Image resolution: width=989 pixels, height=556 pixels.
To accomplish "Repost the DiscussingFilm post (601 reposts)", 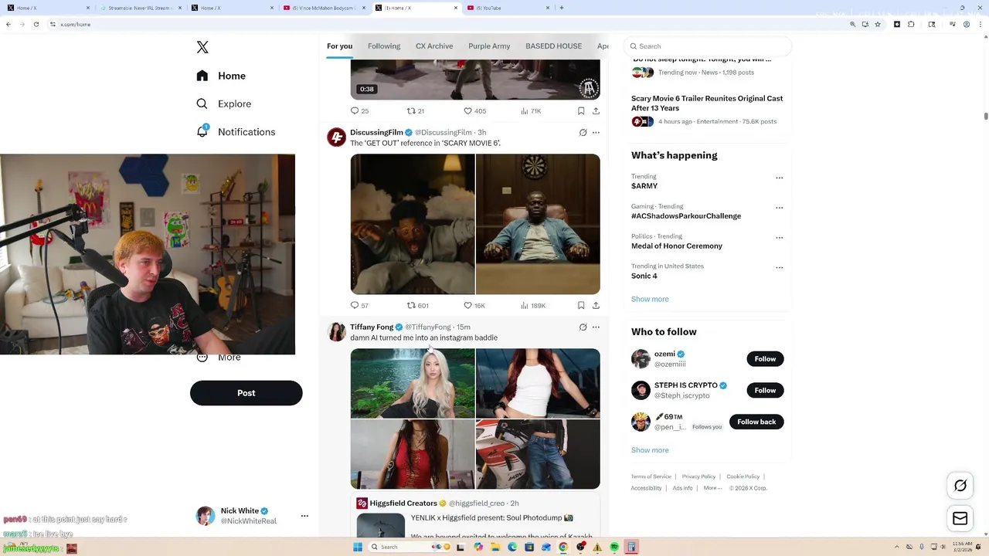I will coord(417,306).
